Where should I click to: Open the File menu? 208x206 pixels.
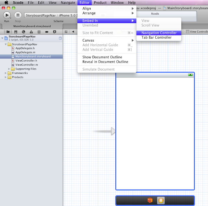(x=31, y=3)
